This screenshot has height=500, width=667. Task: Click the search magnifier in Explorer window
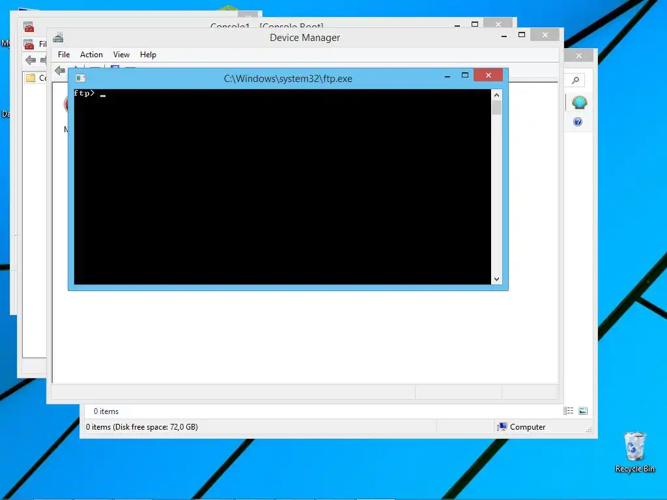tap(576, 80)
